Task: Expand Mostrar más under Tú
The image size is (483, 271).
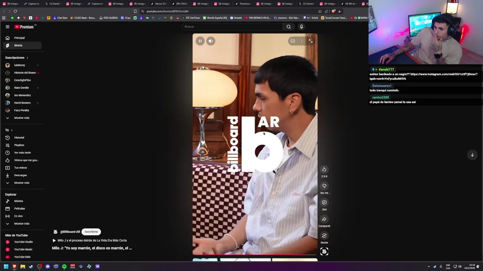Action: pyautogui.click(x=22, y=183)
